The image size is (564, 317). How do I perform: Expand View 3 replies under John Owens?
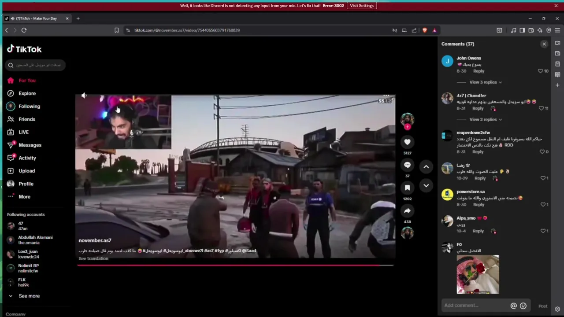click(485, 82)
